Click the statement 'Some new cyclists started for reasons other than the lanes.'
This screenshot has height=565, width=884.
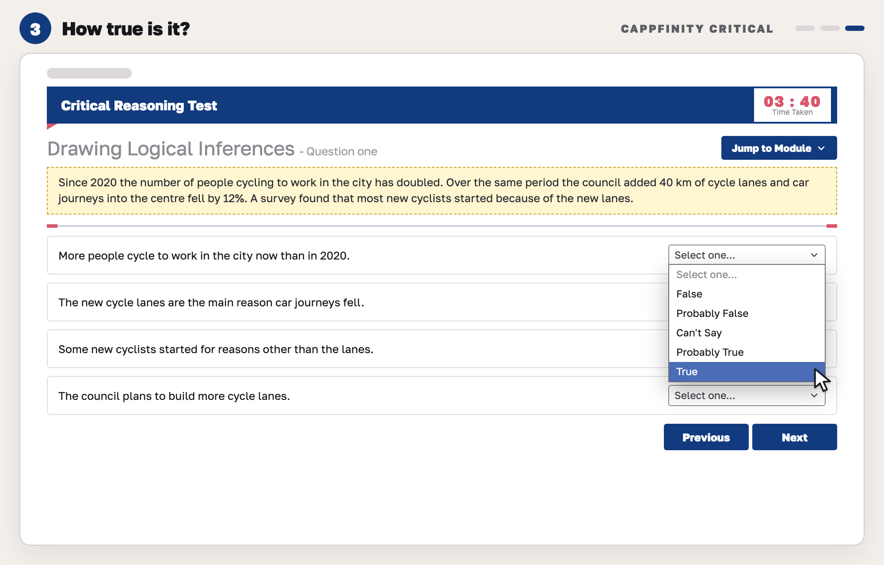click(x=216, y=349)
